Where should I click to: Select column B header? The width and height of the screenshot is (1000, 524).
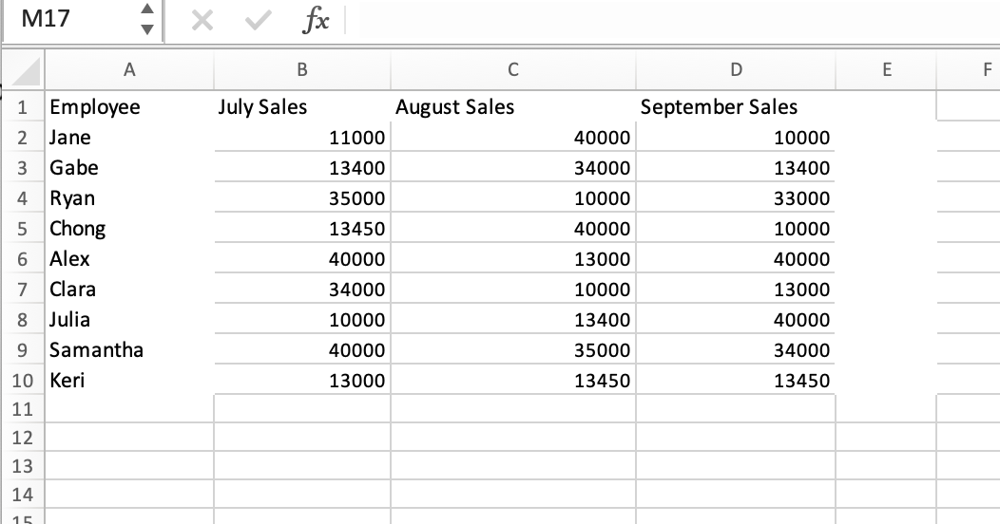coord(302,70)
